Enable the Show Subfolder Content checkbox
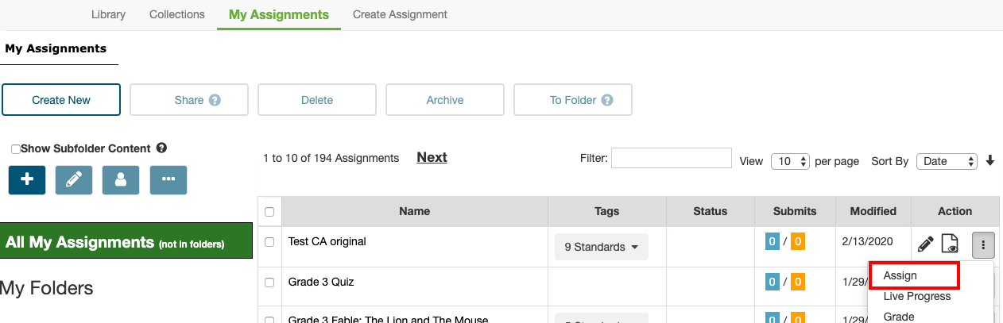Screen dimensions: 1003x323 (x=16, y=149)
